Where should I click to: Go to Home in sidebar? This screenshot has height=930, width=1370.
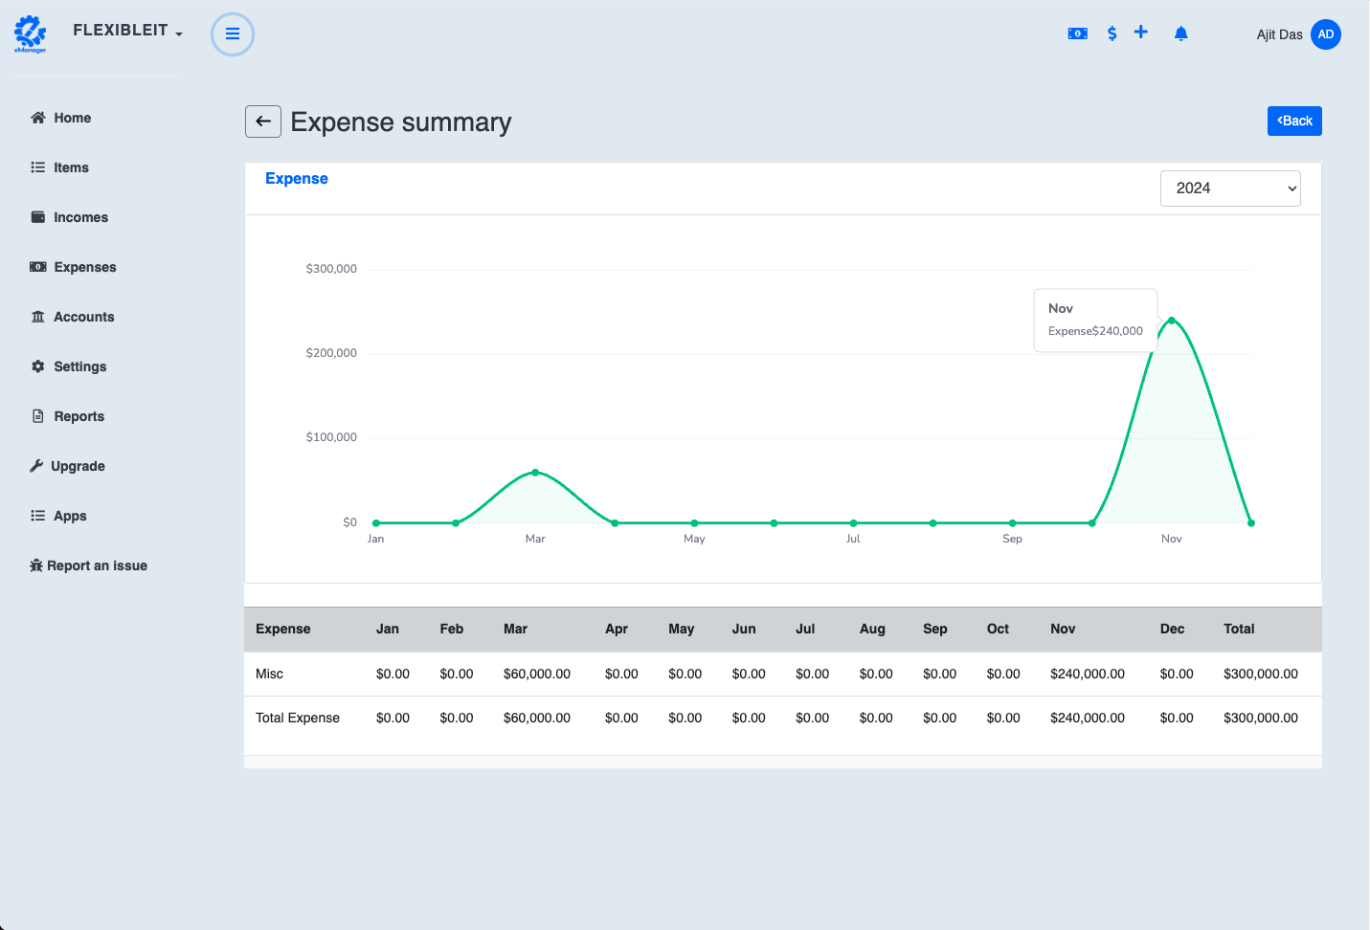[x=72, y=118]
